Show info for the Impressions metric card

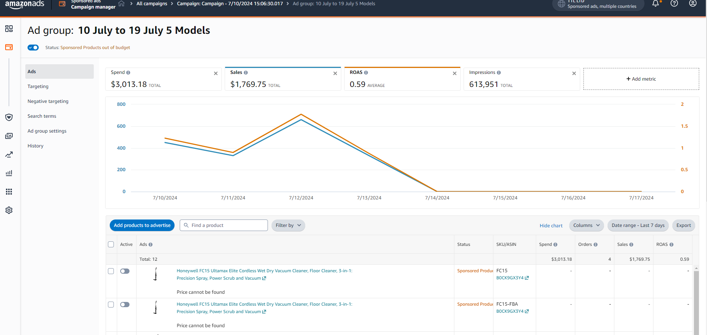coord(499,73)
